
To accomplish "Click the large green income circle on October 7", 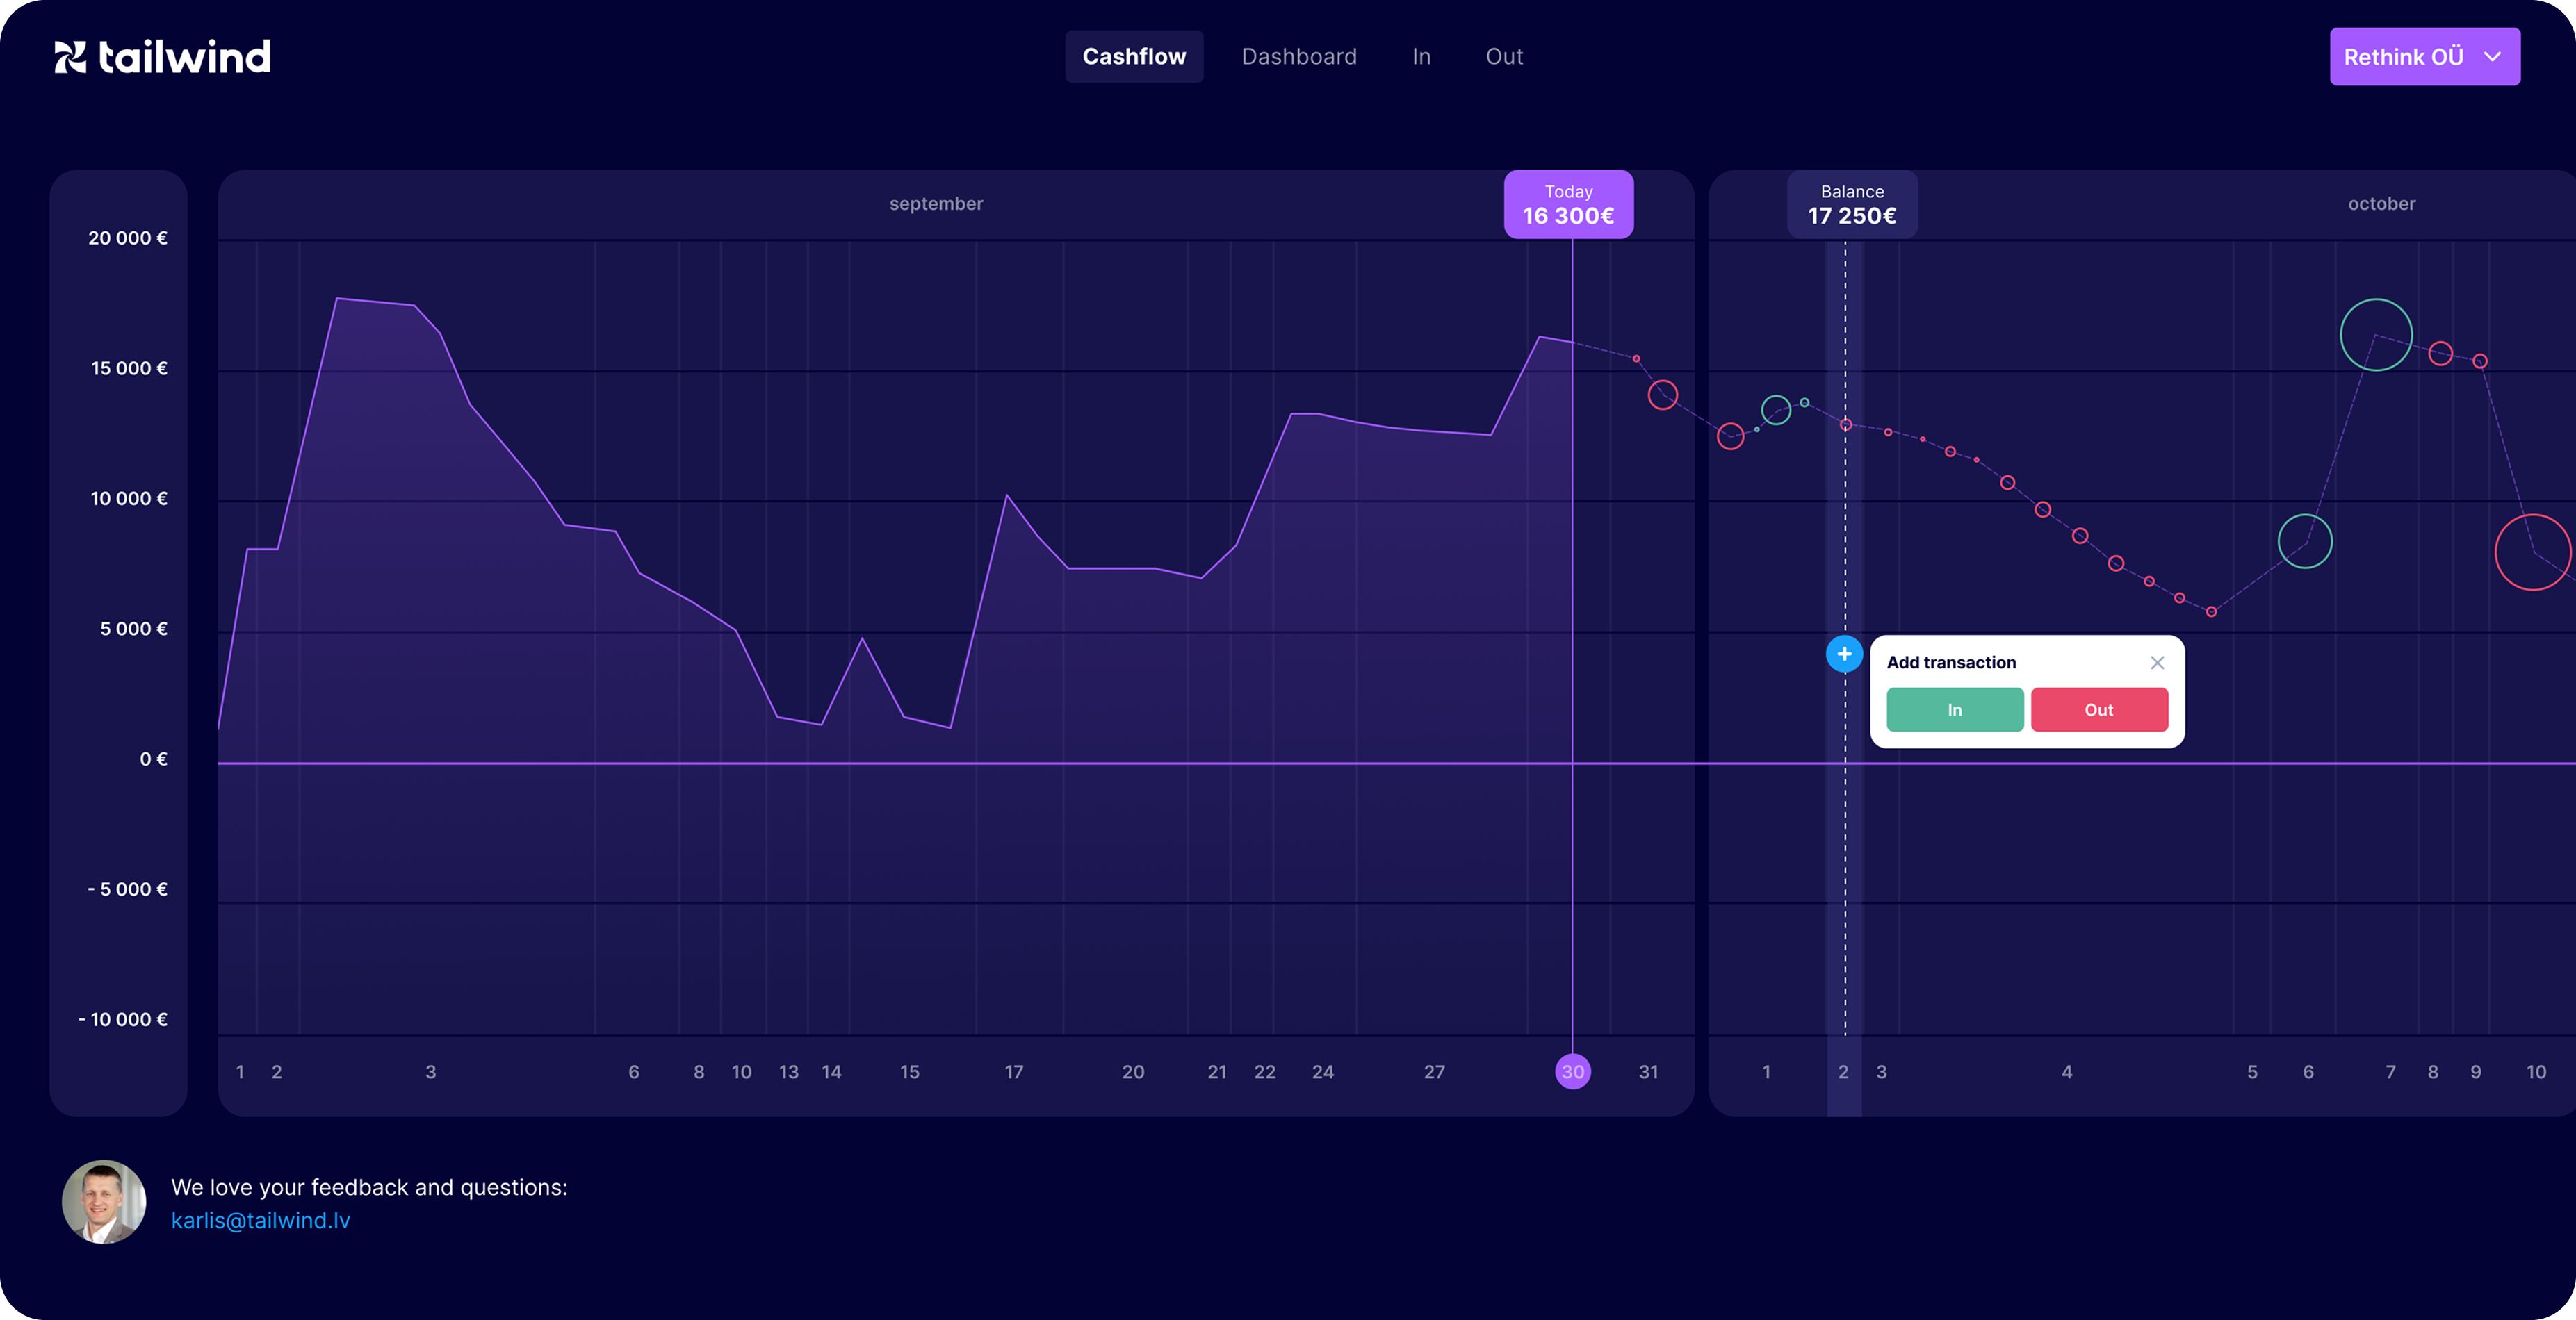I will coord(2376,335).
